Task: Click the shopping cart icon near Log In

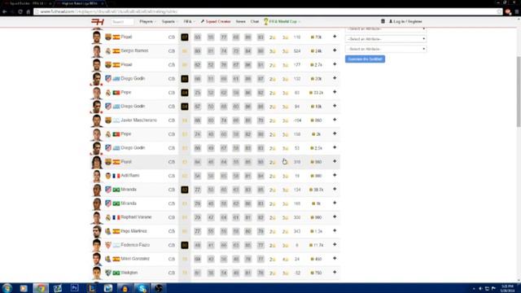Action: pos(383,21)
